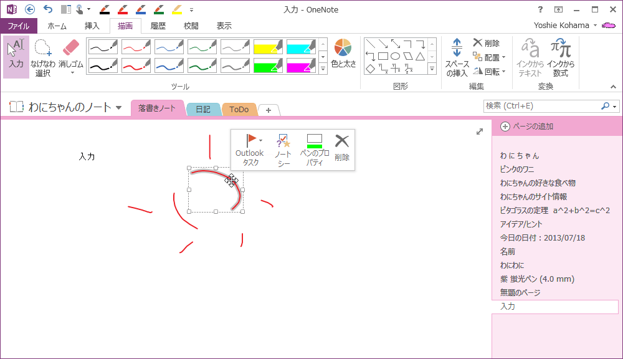The image size is (623, 359).
Task: Expand the shapes gallery
Action: pos(432,69)
